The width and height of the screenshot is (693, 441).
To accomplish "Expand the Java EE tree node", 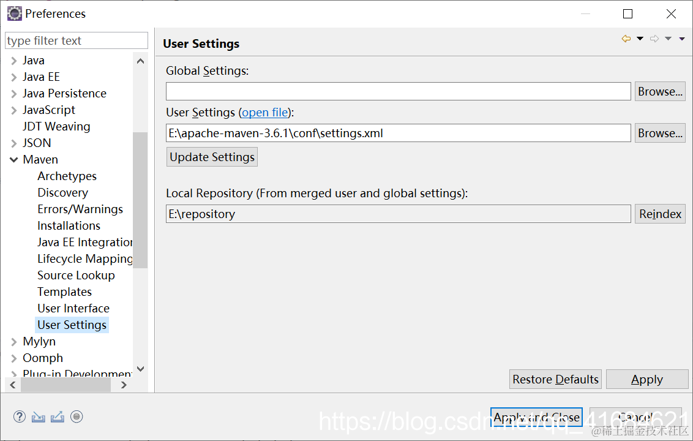I will tap(13, 77).
